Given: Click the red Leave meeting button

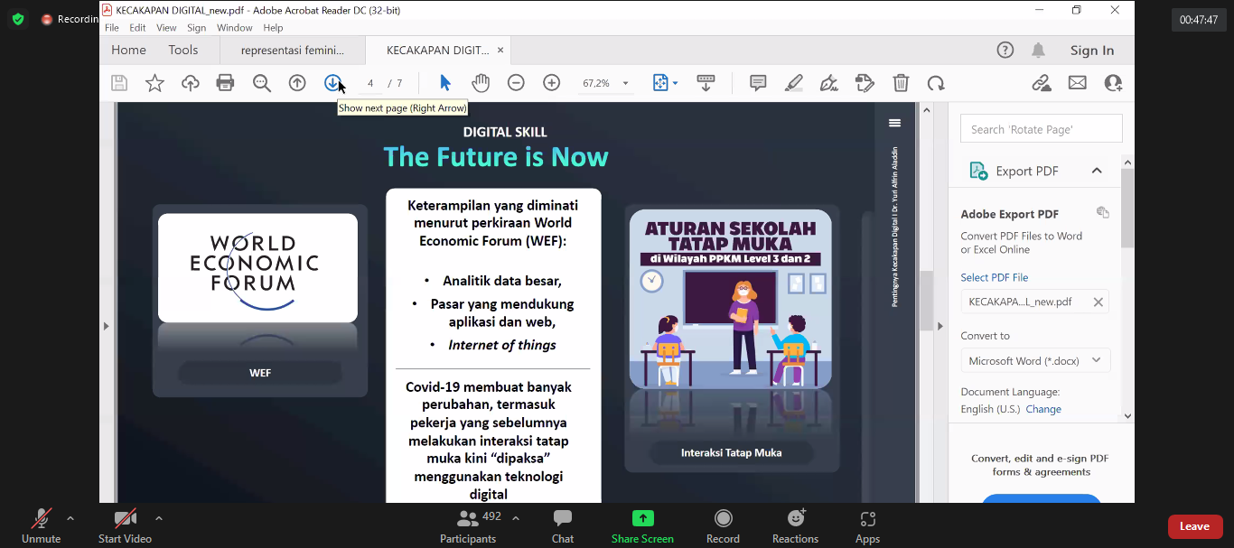Looking at the screenshot, I should [1194, 526].
